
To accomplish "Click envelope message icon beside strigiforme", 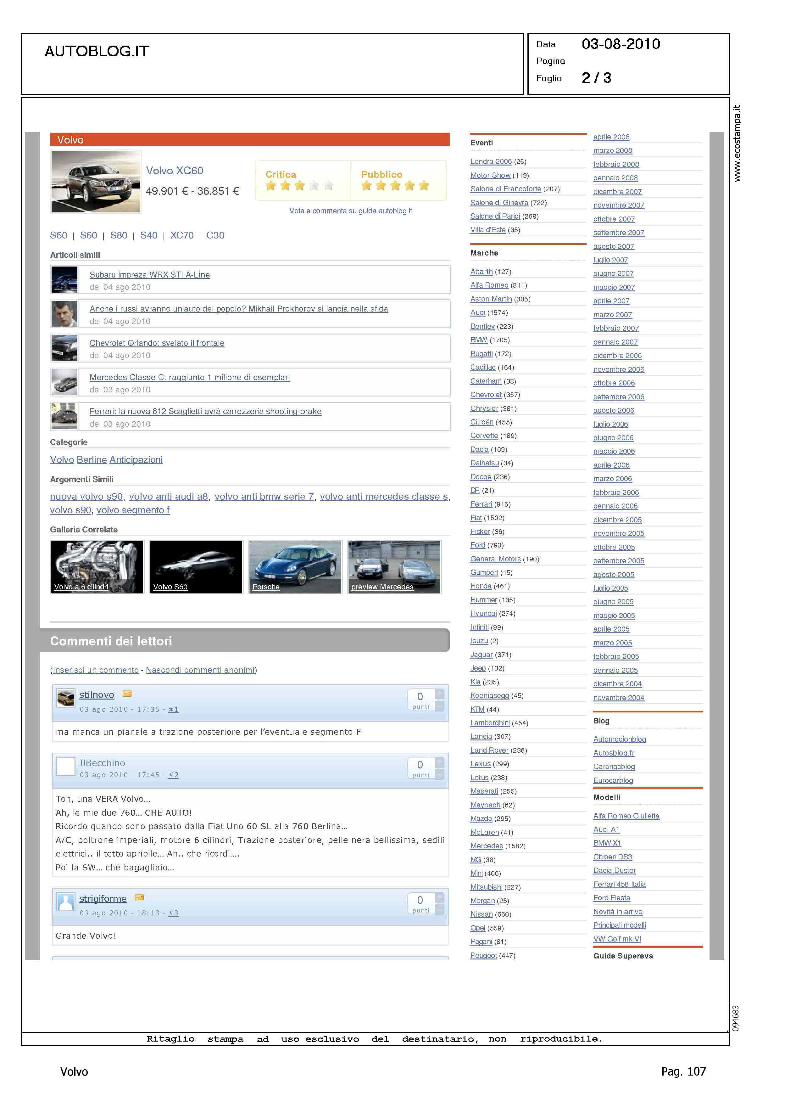I will click(139, 897).
